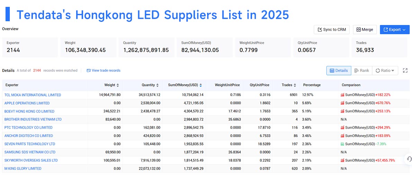
Task: Sort table by SumOfMoney(USD) column arrows
Action: coord(201,85)
